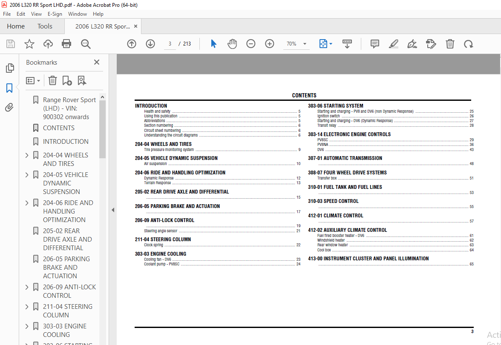Switch to the Home tab
This screenshot has width=501, height=345.
(x=16, y=26)
